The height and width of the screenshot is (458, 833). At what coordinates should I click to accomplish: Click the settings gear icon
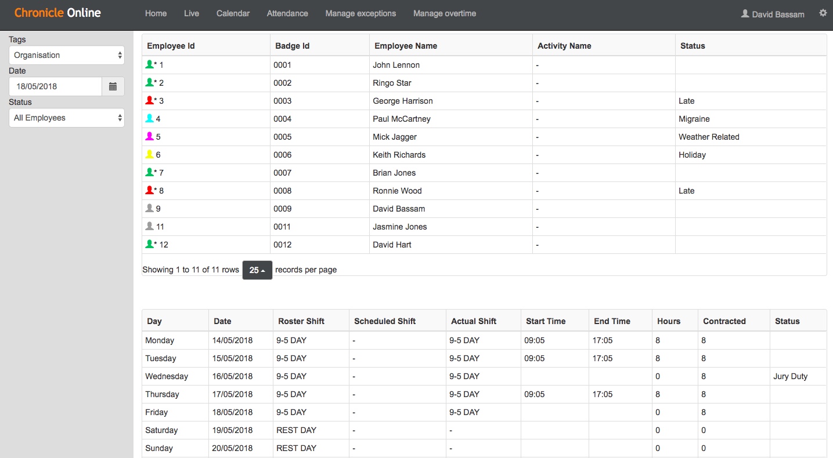[823, 13]
